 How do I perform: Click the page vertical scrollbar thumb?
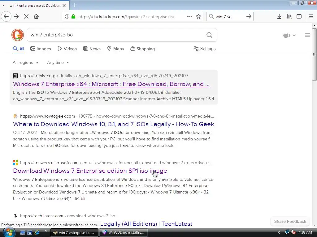(314, 54)
